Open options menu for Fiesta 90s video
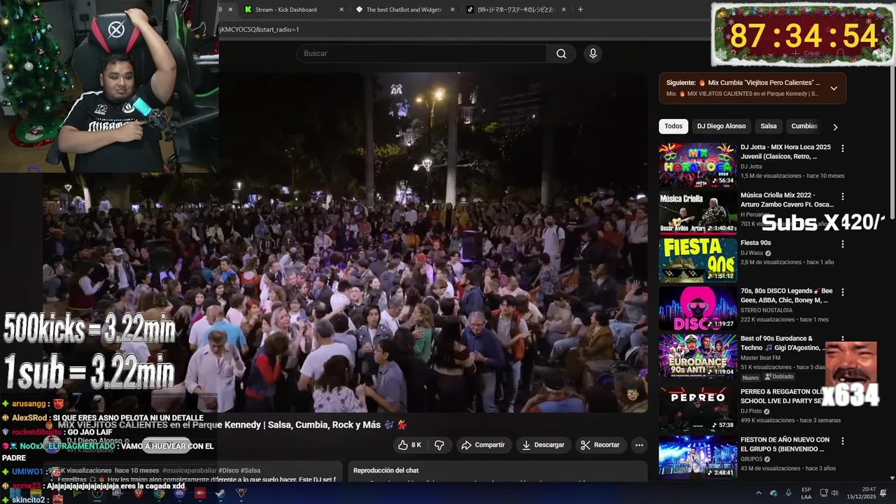The image size is (896, 504). click(x=843, y=244)
